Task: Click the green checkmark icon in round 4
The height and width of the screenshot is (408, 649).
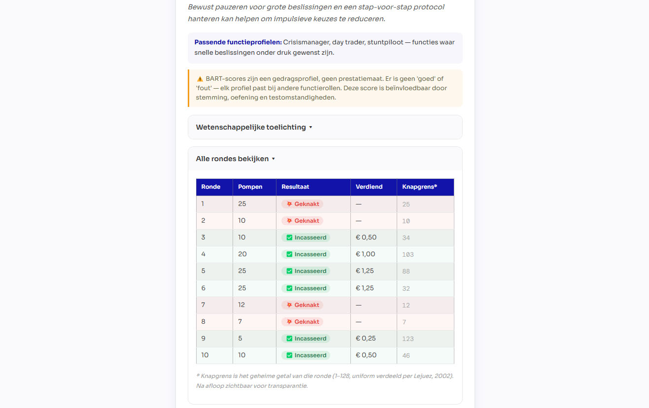Action: click(x=289, y=254)
